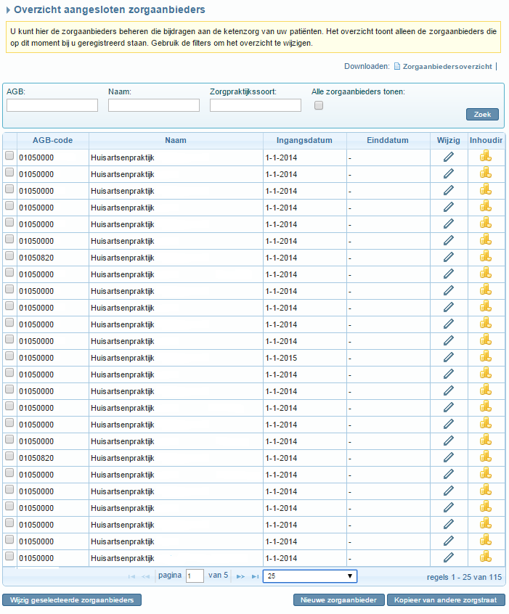Click the coins icon in the first table row

point(486,156)
